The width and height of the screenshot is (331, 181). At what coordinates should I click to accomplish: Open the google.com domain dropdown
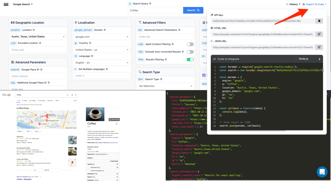102,37
